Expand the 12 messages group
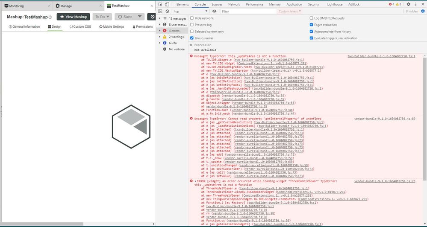Viewport: 427px width, 227px height. pyautogui.click(x=159, y=18)
